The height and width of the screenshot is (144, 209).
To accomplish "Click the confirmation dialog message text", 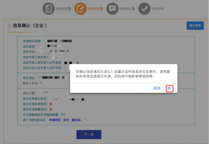I will 123,74.
